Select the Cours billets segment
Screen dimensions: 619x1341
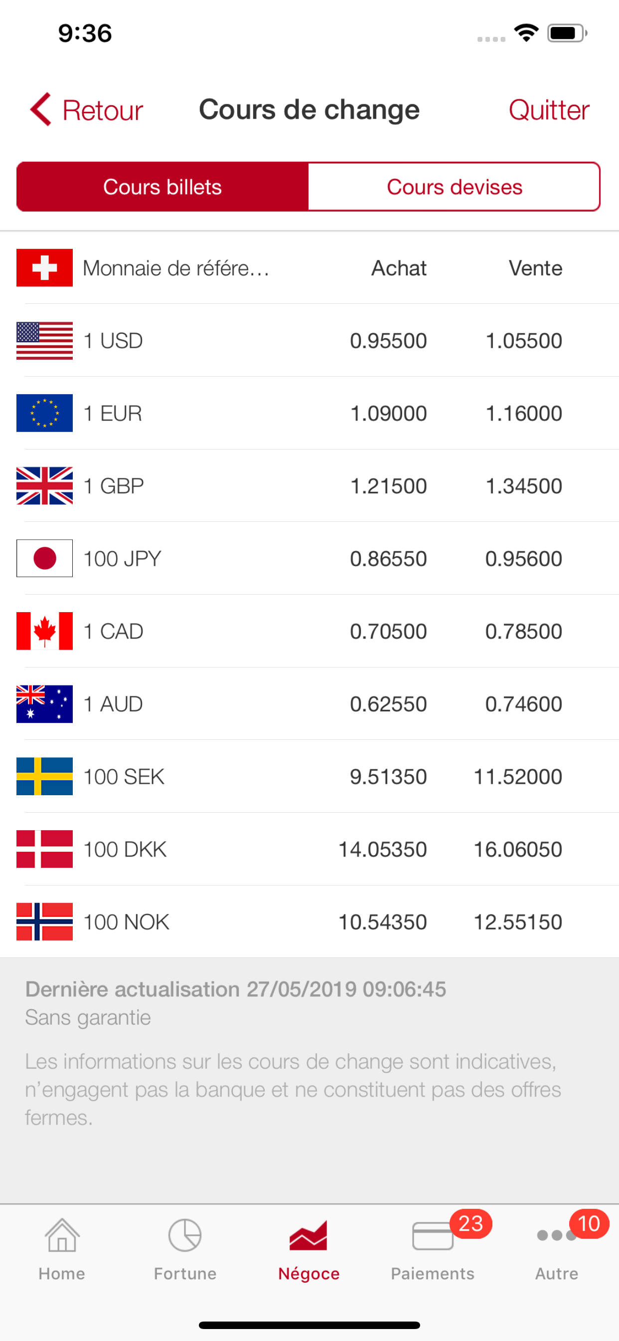(162, 187)
